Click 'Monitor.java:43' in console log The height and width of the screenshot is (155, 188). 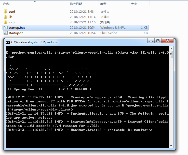click(86, 130)
